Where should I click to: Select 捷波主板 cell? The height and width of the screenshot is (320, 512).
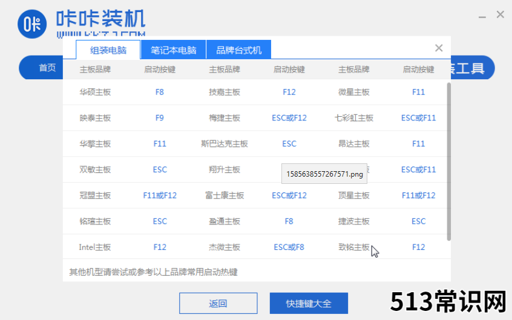pos(353,221)
